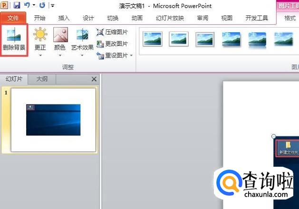
Task: Switch to the 插入 Insert tab
Action: coord(64,18)
